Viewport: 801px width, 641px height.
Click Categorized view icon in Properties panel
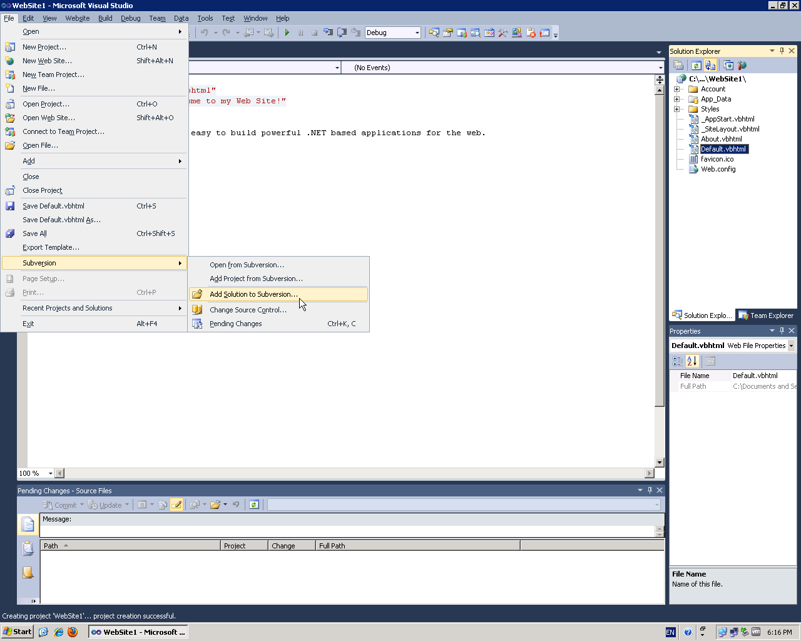[x=678, y=361]
